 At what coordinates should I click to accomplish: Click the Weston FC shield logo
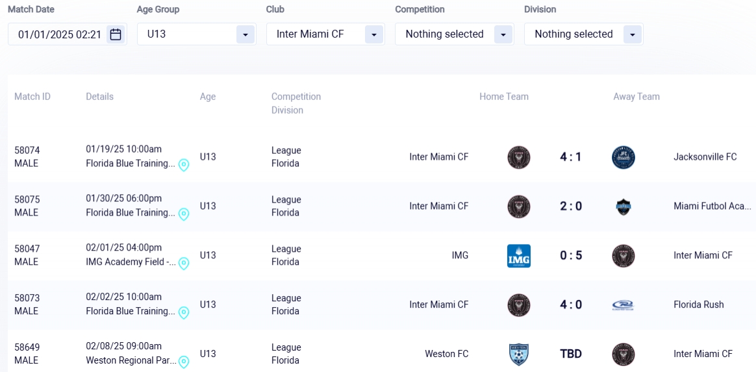click(519, 354)
